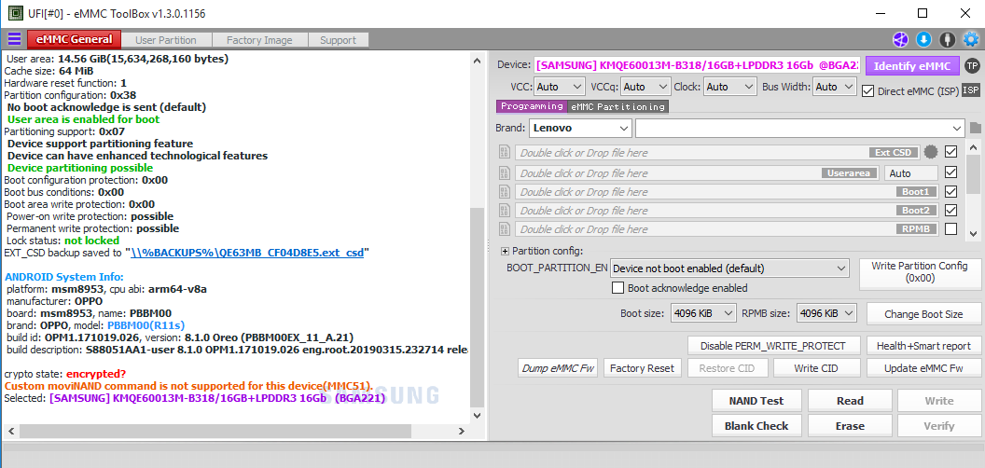Click the round TP icon
This screenshot has height=468, width=985.
[x=971, y=65]
